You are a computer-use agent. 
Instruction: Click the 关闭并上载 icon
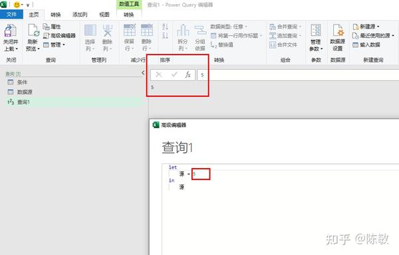pos(11,31)
